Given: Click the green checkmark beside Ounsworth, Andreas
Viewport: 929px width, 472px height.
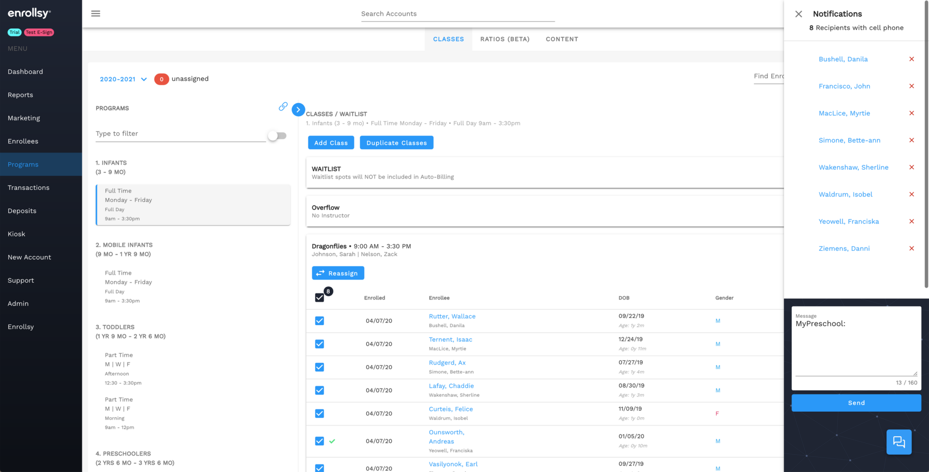Looking at the screenshot, I should [332, 441].
